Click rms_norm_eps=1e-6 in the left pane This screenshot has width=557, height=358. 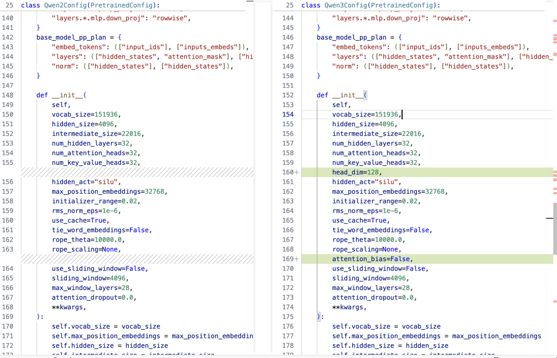pos(86,211)
